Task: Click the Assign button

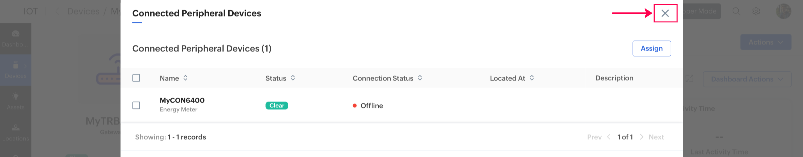Action: [651, 48]
